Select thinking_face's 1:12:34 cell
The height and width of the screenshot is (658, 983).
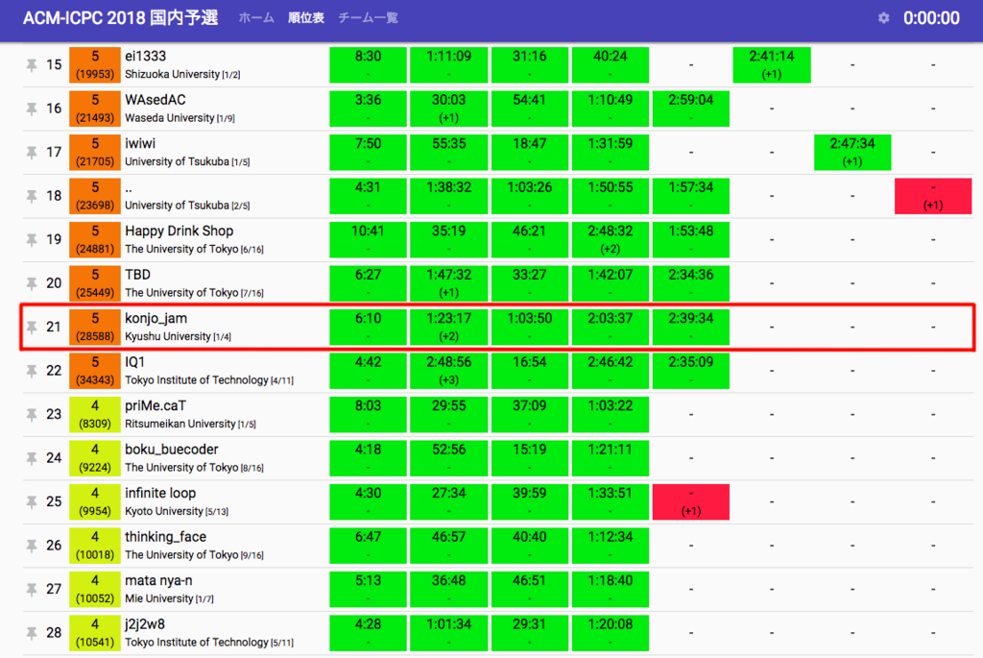[610, 546]
